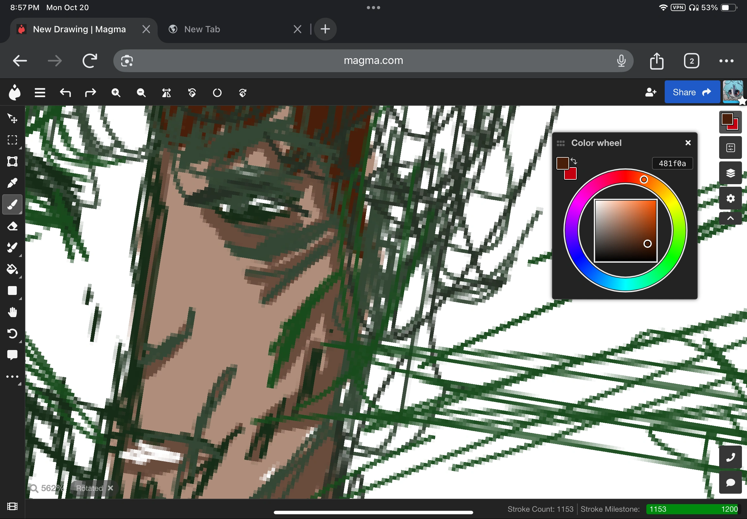Click the red background color swatch
Screen dimensions: 747x519
tap(572, 175)
